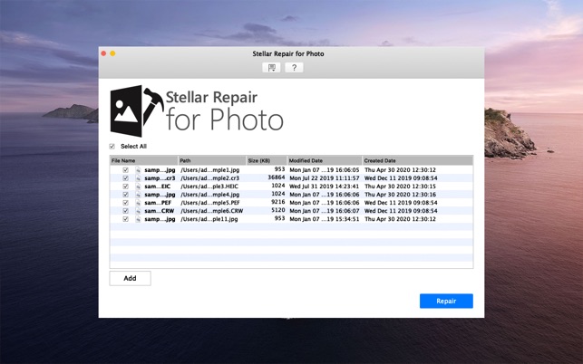Screen dimensions: 583x364
Task: Sort by the Created Date column header
Action: pos(418,160)
